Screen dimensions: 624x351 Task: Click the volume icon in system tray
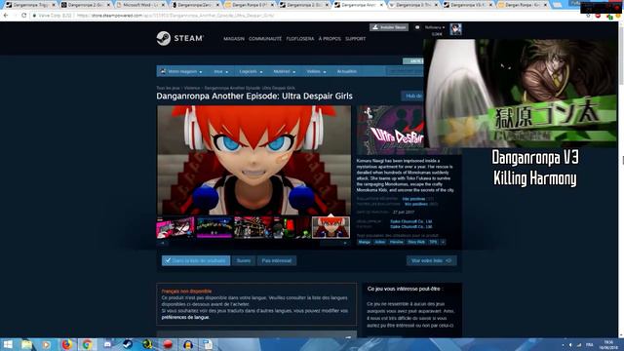(570, 344)
